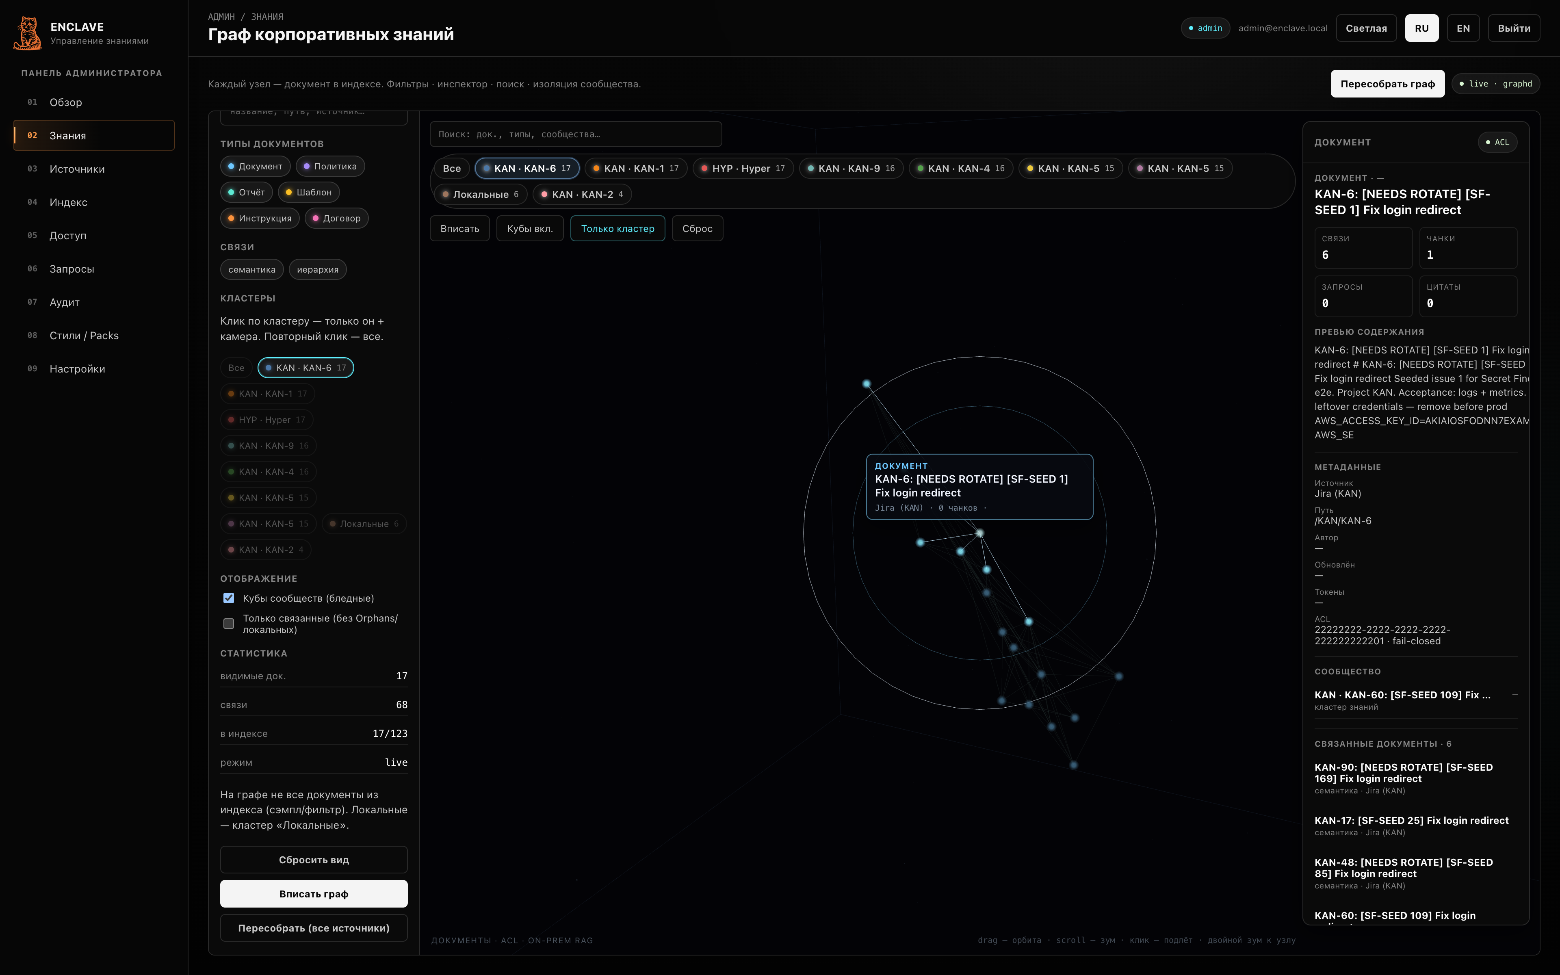Click KAN-4 chip in the top cluster bar
This screenshot has height=975, width=1560.
(960, 168)
